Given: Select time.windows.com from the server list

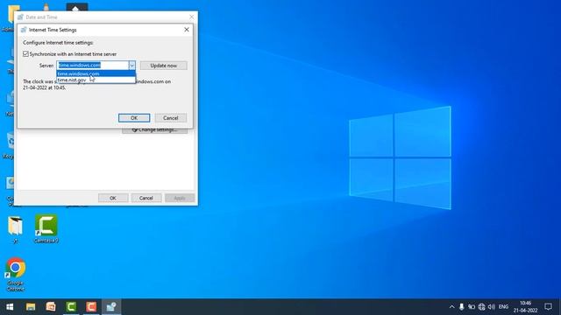Looking at the screenshot, I should pos(96,73).
